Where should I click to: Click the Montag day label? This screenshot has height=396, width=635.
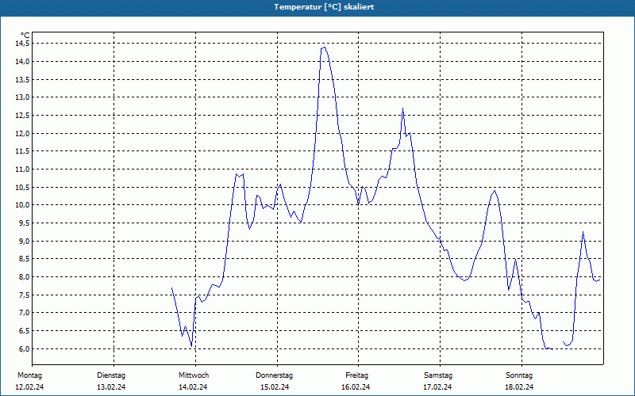[x=29, y=375]
